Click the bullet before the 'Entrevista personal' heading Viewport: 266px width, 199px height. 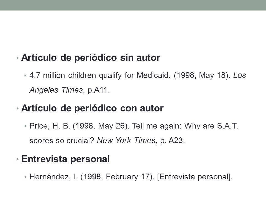click(17, 159)
